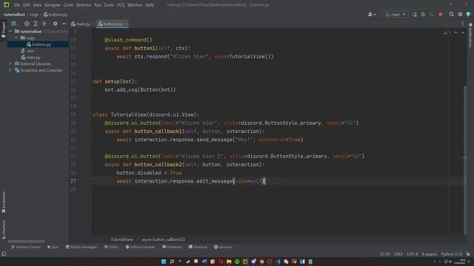
Task: Click the editor vertical scrollbar
Action: tap(464, 160)
